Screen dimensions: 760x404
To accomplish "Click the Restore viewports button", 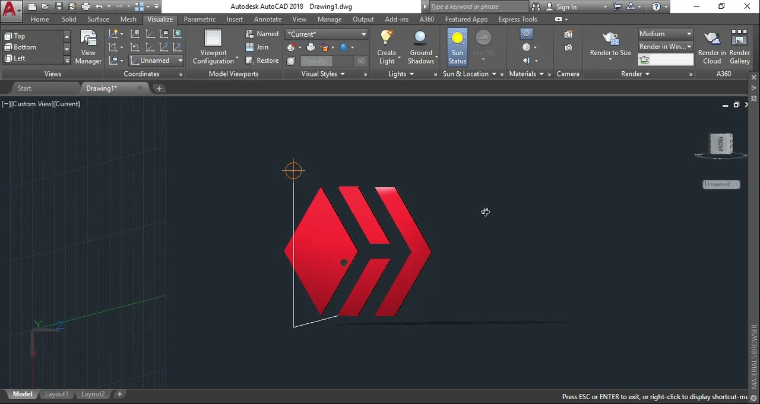I will point(262,61).
